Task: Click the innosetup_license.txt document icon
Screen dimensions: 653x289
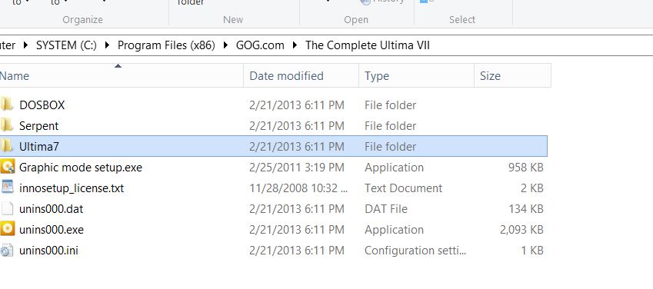Action: pos(7,188)
